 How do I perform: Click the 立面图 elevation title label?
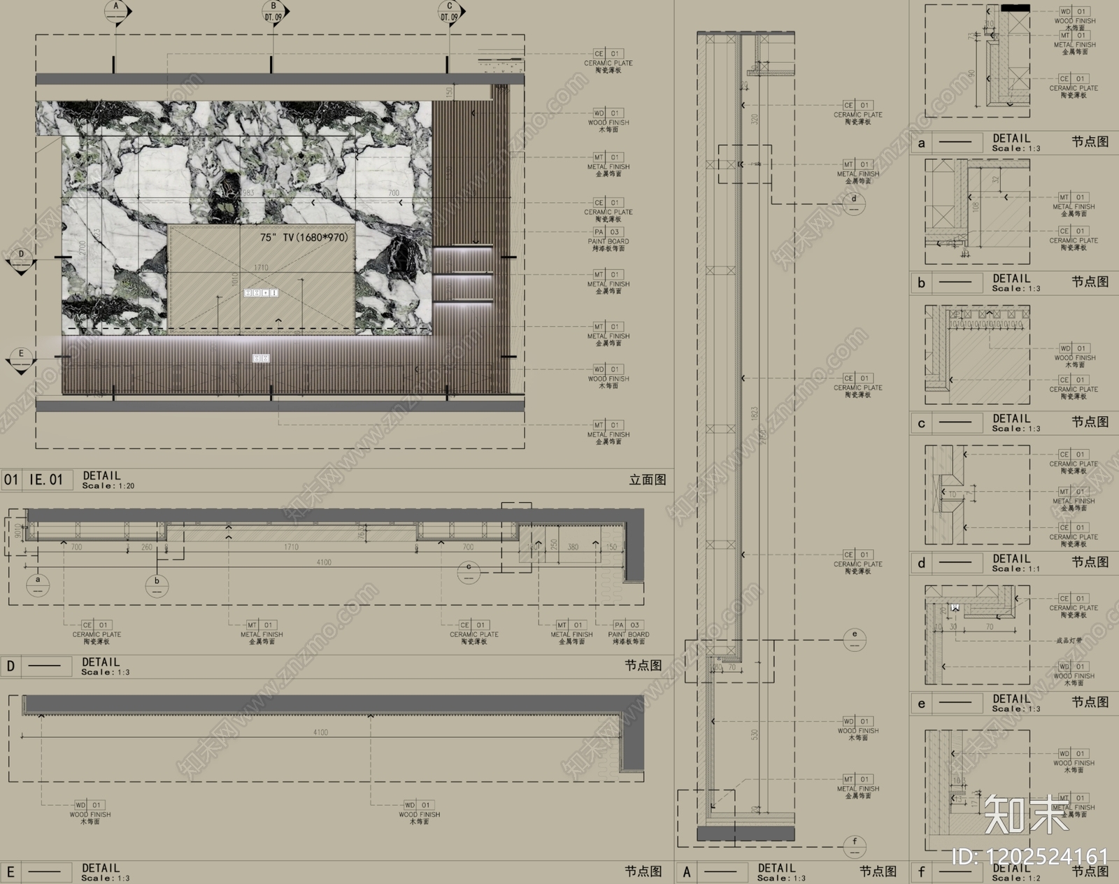tap(647, 480)
